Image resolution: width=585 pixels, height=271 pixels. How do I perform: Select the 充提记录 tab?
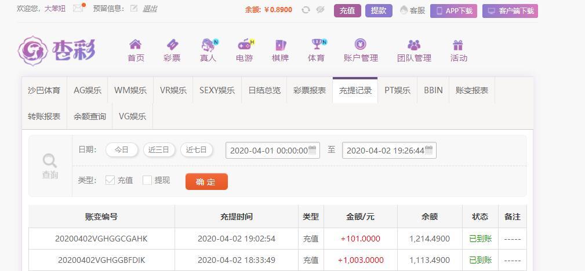tap(355, 90)
